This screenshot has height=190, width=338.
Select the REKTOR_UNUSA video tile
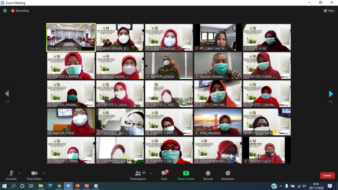click(169, 66)
